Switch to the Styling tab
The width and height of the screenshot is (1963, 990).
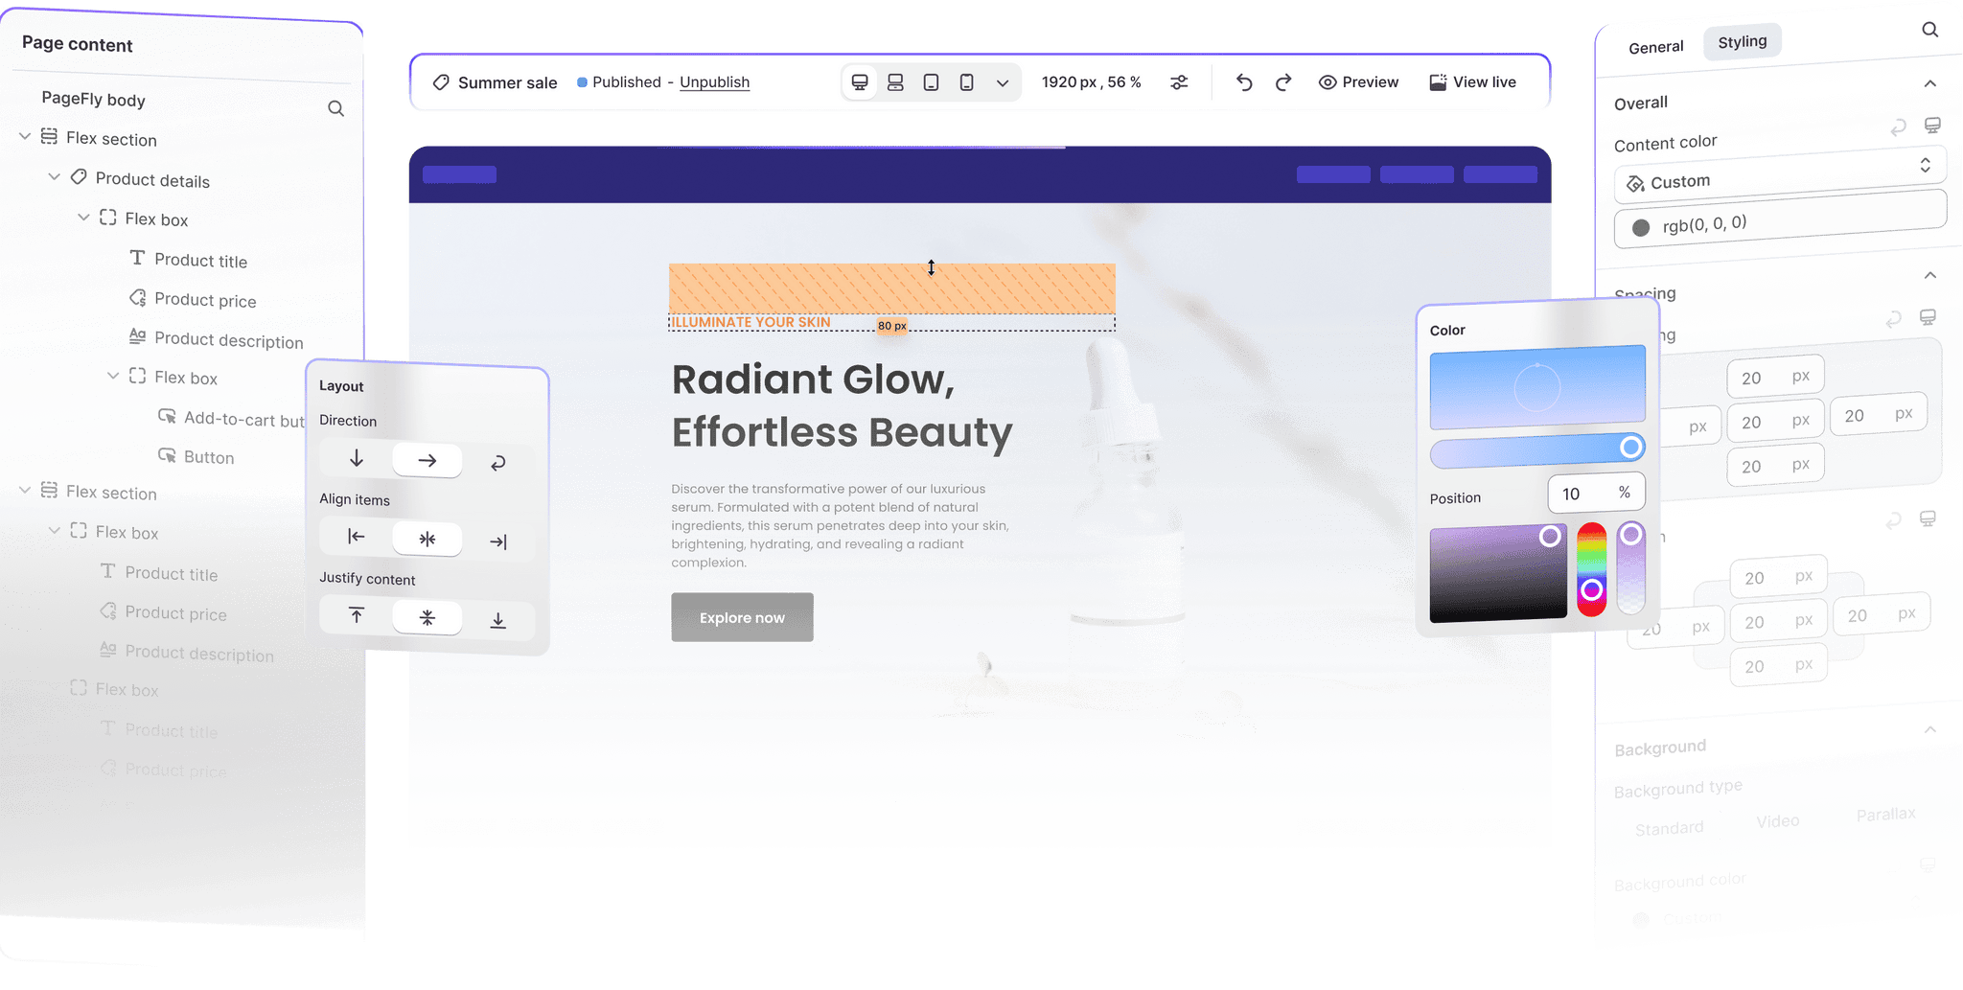[x=1743, y=42]
